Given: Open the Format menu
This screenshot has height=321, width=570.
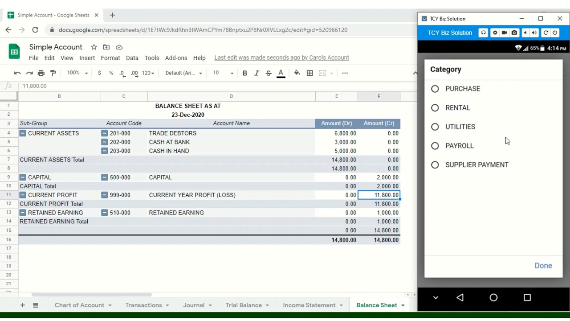Looking at the screenshot, I should pyautogui.click(x=110, y=58).
